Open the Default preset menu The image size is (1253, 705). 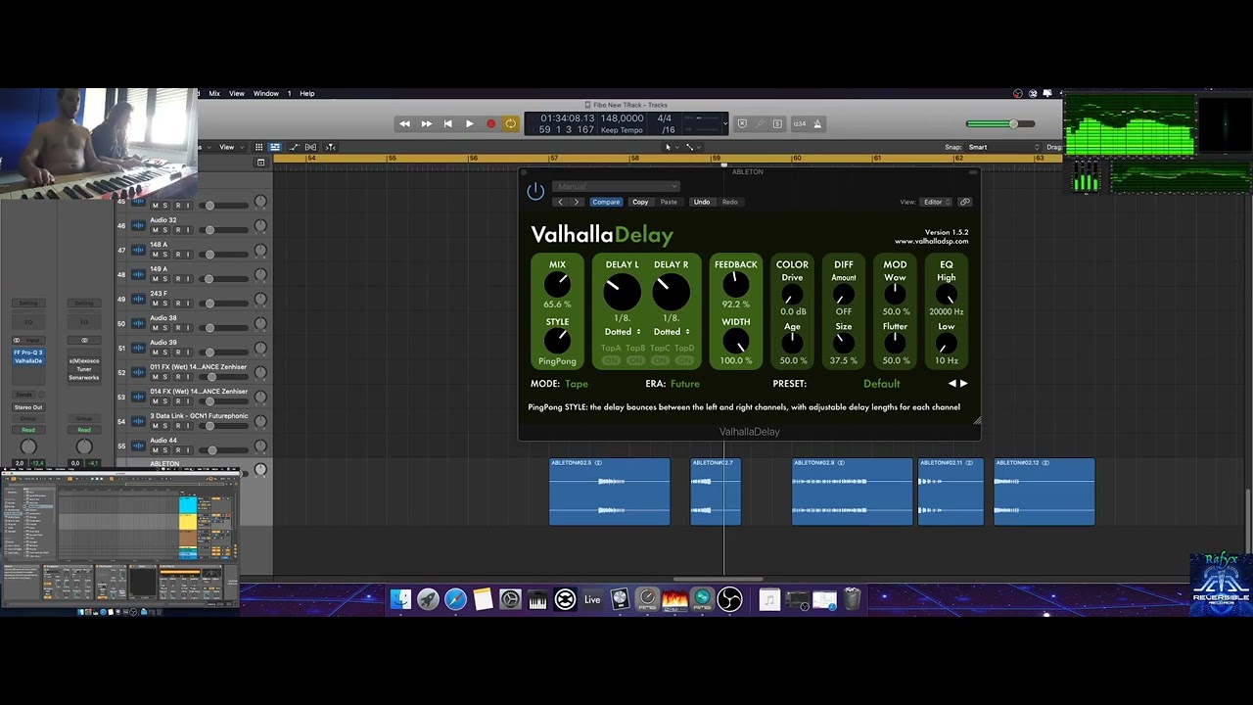click(x=881, y=384)
